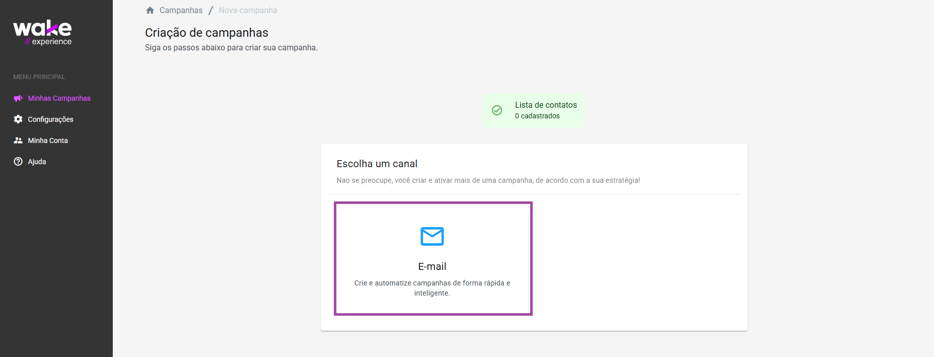Image resolution: width=934 pixels, height=357 pixels.
Task: Click the Wake experience logo
Action: coord(42,33)
